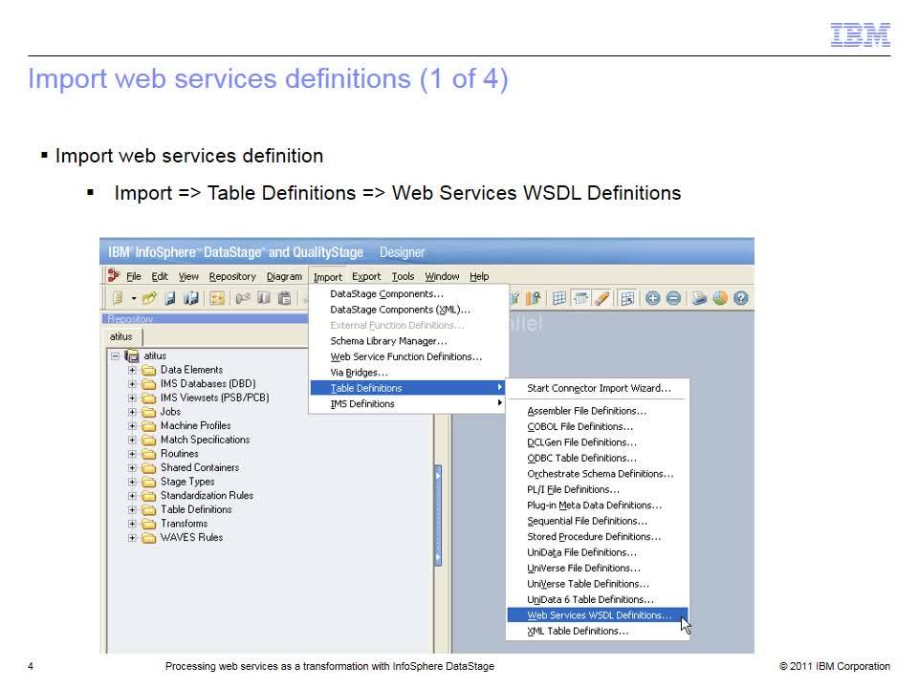Select Schema Library Manager... menu entry

[x=408, y=341]
